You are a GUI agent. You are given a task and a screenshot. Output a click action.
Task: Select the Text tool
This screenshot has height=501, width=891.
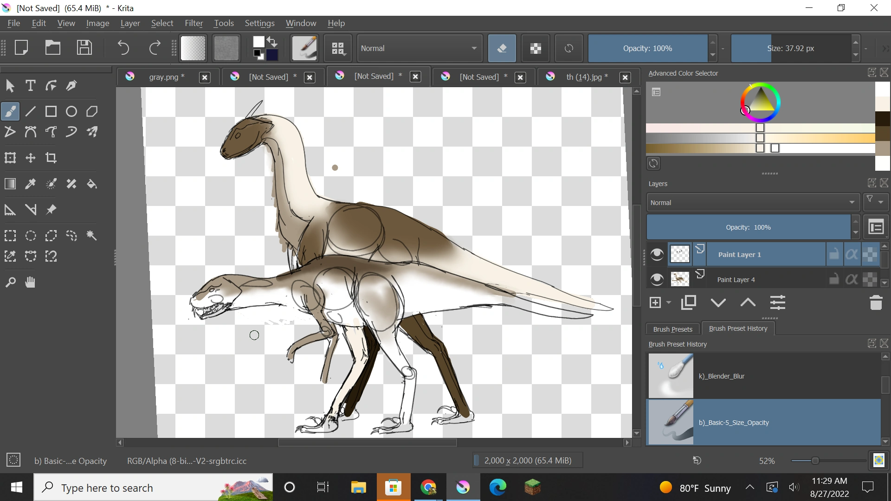(x=31, y=86)
